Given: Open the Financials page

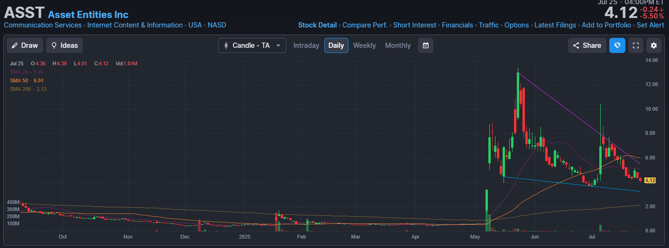Looking at the screenshot, I should pos(457,25).
